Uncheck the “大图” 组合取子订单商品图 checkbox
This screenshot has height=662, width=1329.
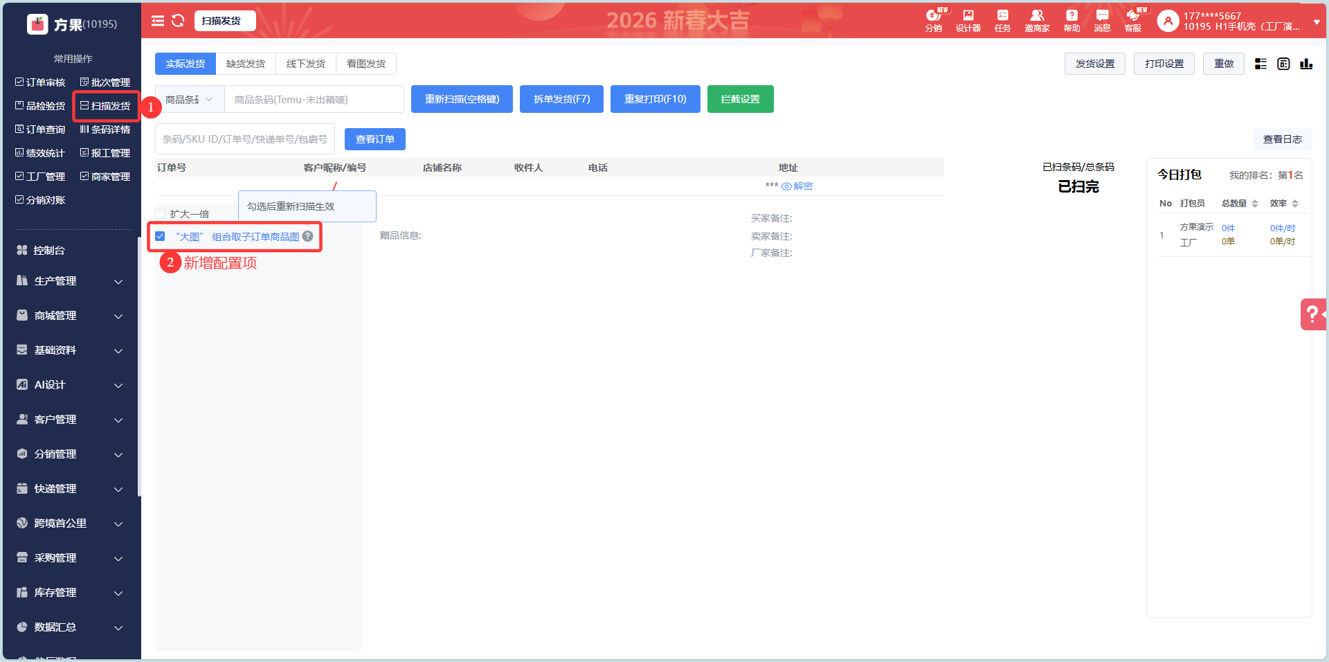tap(160, 236)
